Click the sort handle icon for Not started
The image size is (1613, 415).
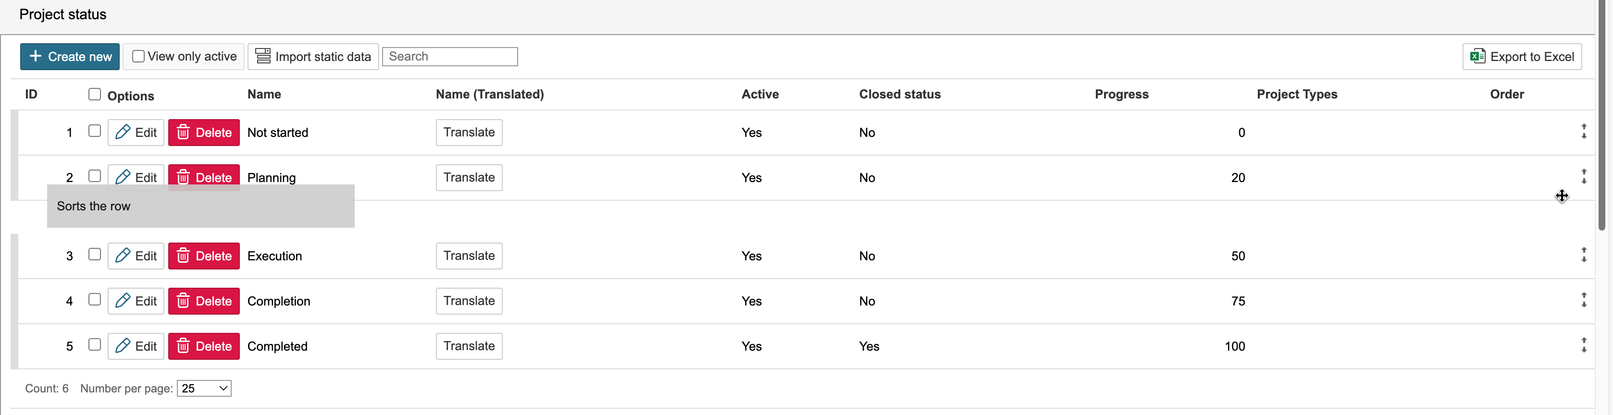1584,132
